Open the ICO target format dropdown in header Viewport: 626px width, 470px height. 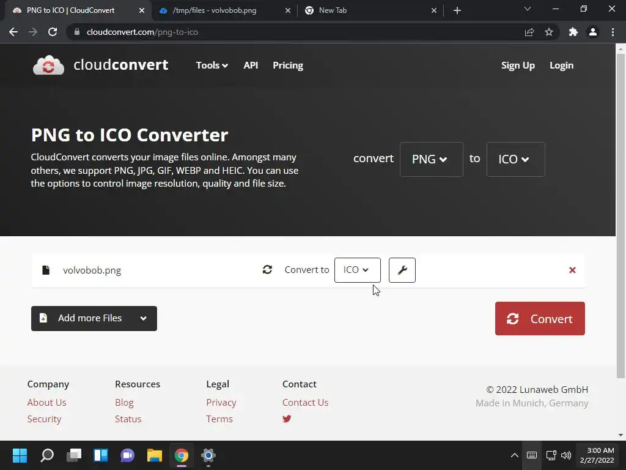[515, 159]
